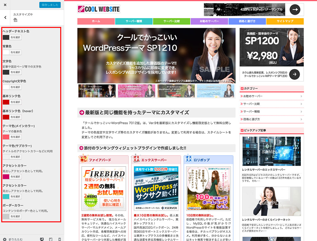Pick ボーダーカラー gray swatch
The width and height of the screenshot is (317, 241).
point(6,216)
